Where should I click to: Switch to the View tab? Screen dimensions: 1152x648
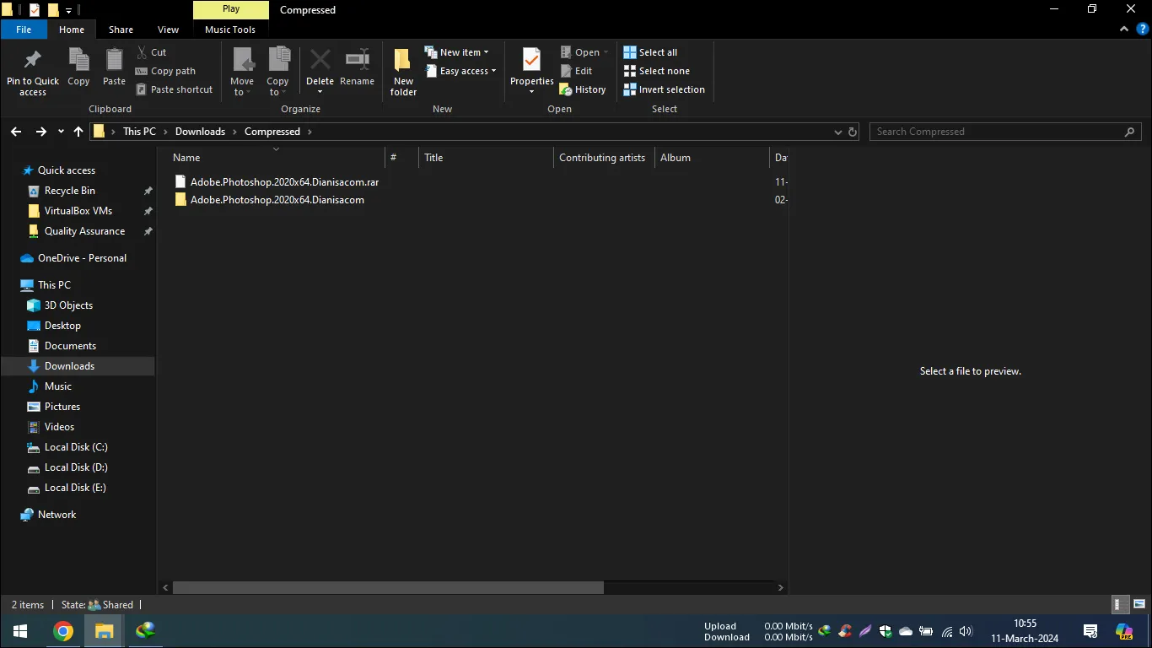167,29
